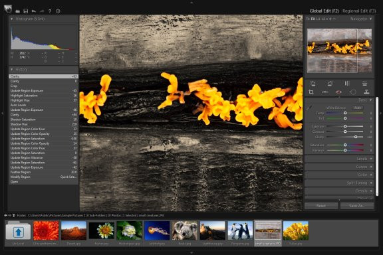This screenshot has width=383, height=255.
Task: Select the Straighten tool icon
Action: (x=325, y=92)
